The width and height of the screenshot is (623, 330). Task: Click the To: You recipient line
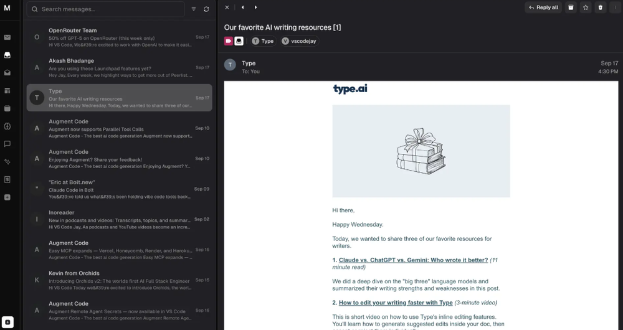pos(250,72)
